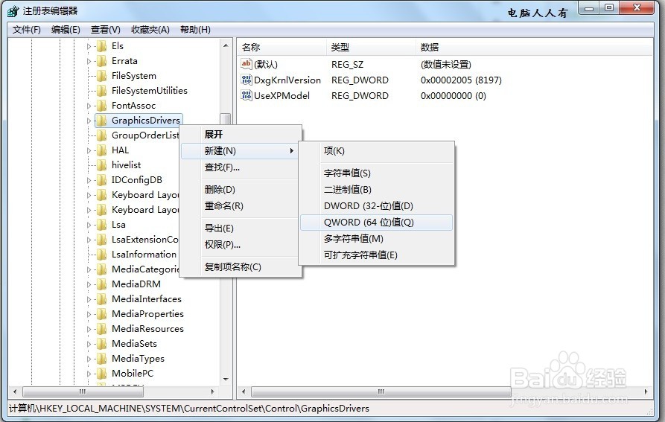Choose 删除(D) in the context menu
Image resolution: width=665 pixels, height=422 pixels.
[241, 189]
